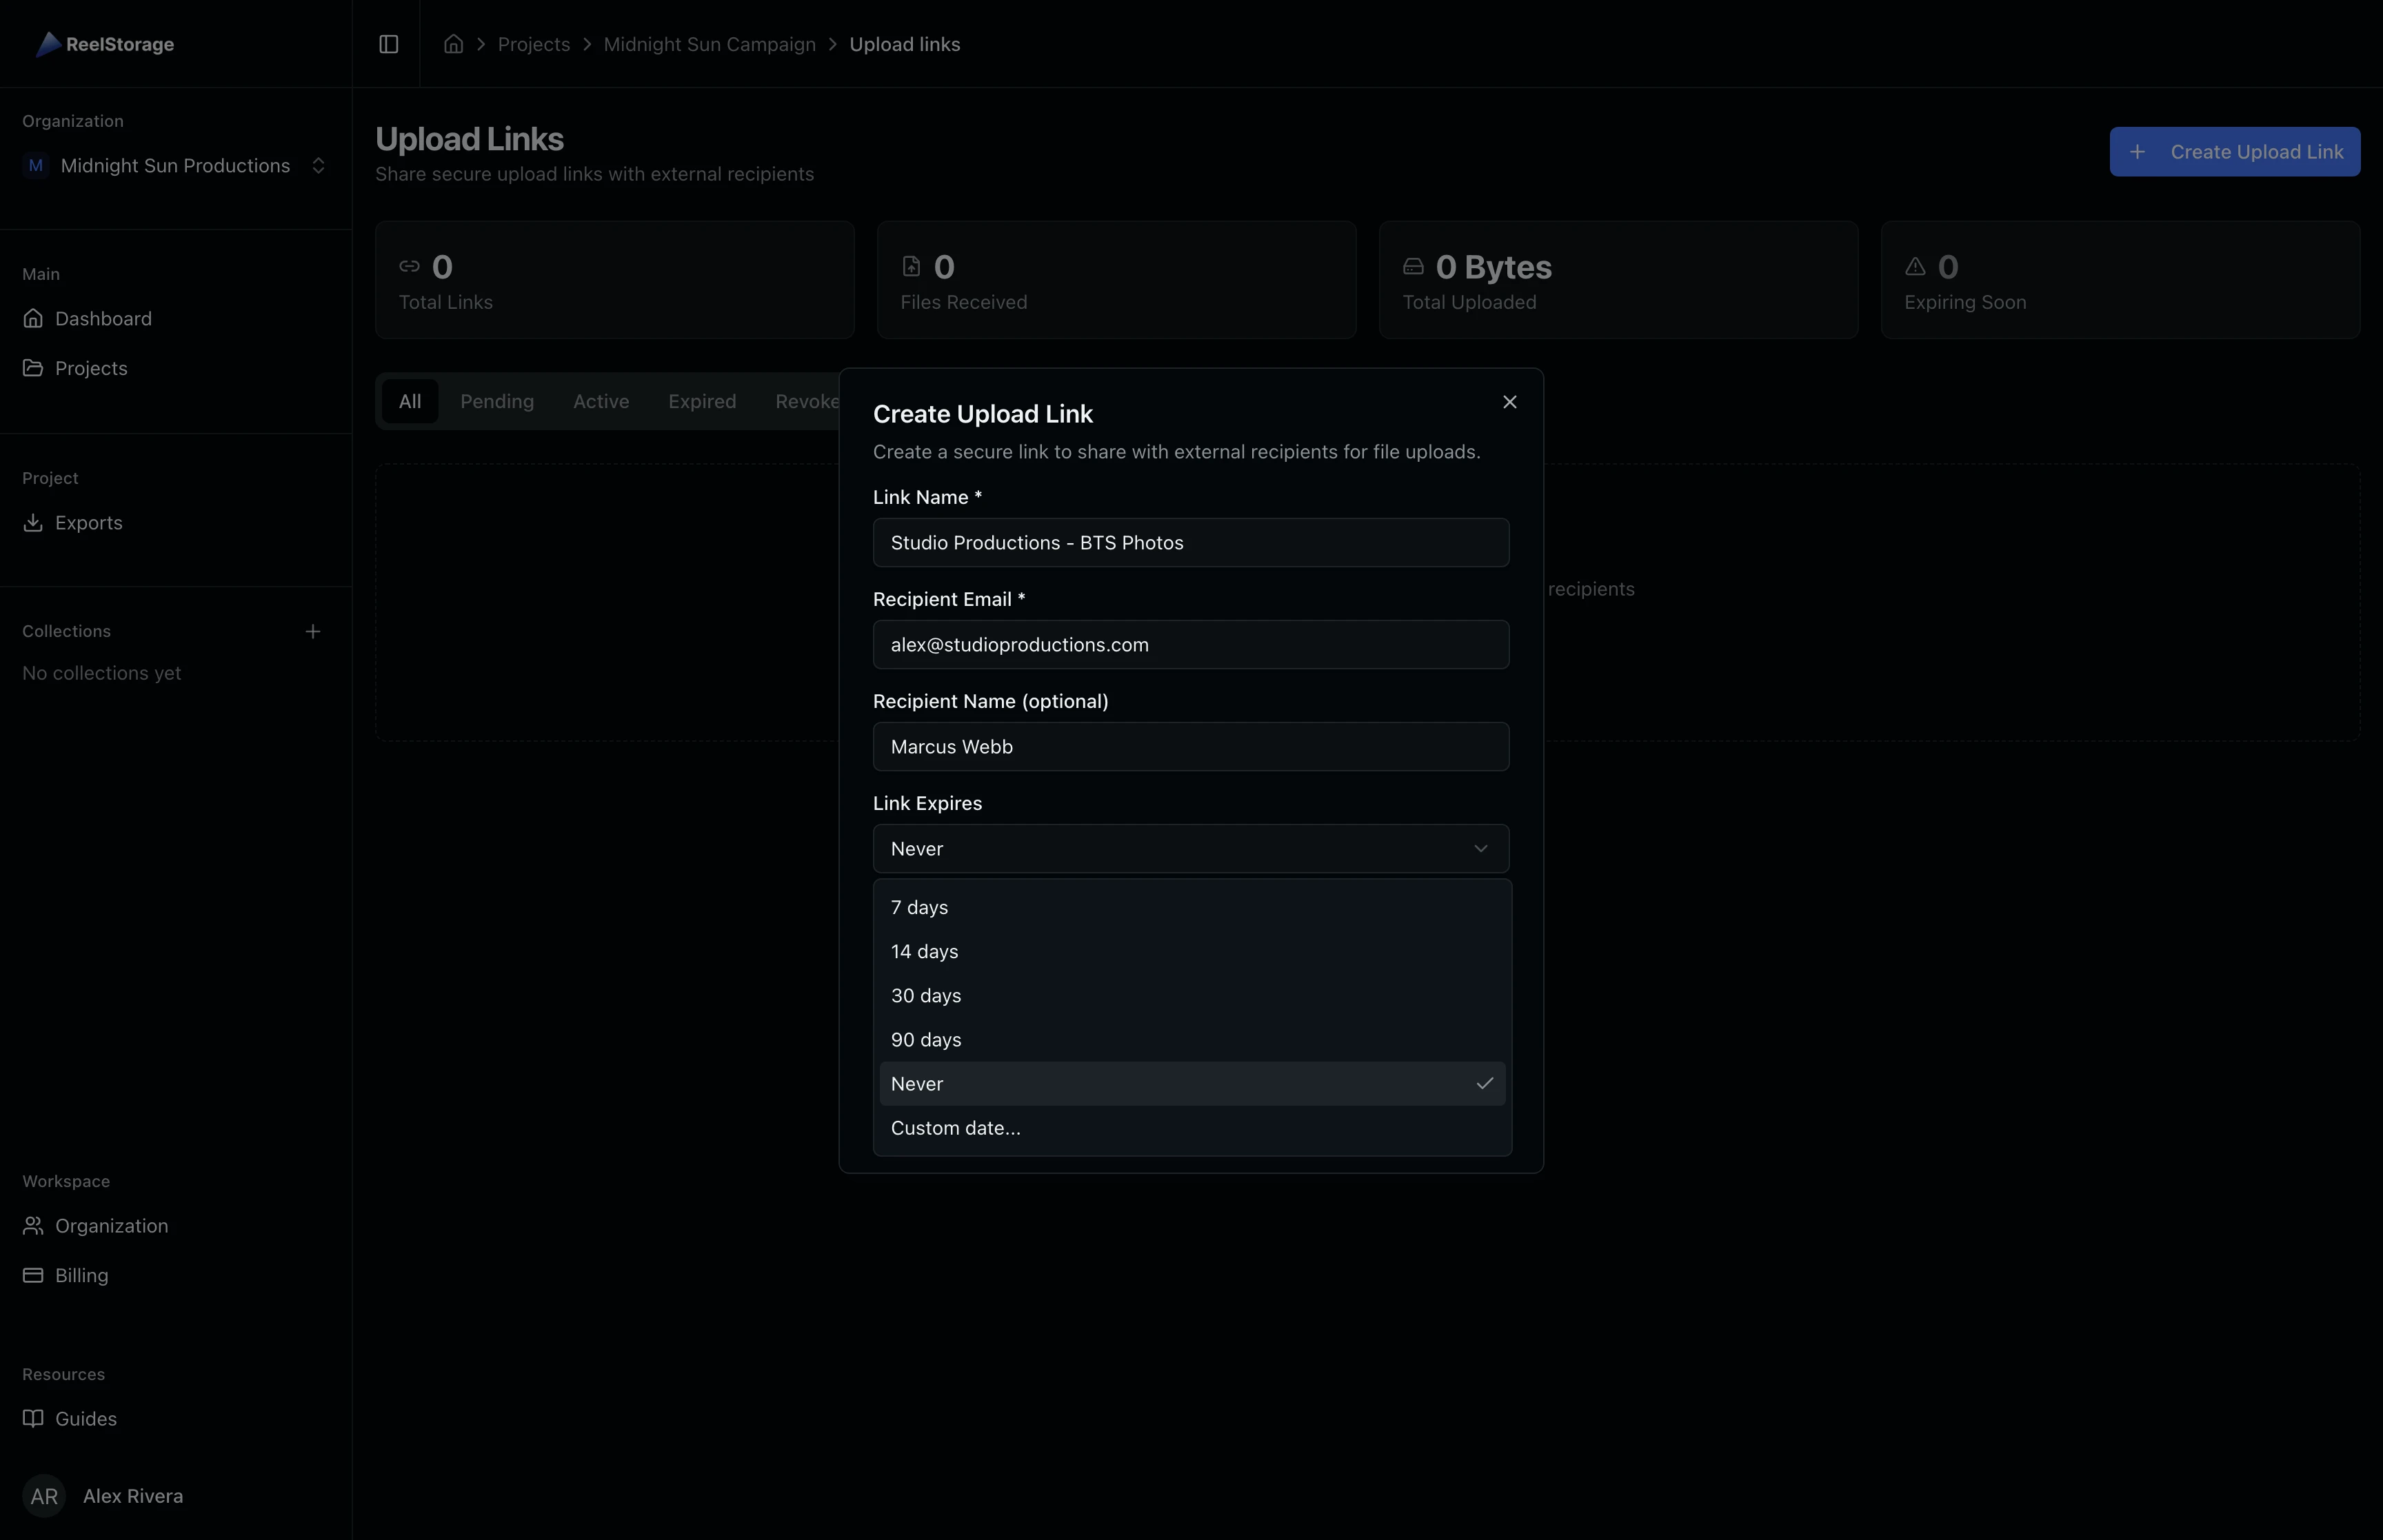The image size is (2383, 1540).
Task: Open Exports via the download icon
Action: pyautogui.click(x=34, y=522)
